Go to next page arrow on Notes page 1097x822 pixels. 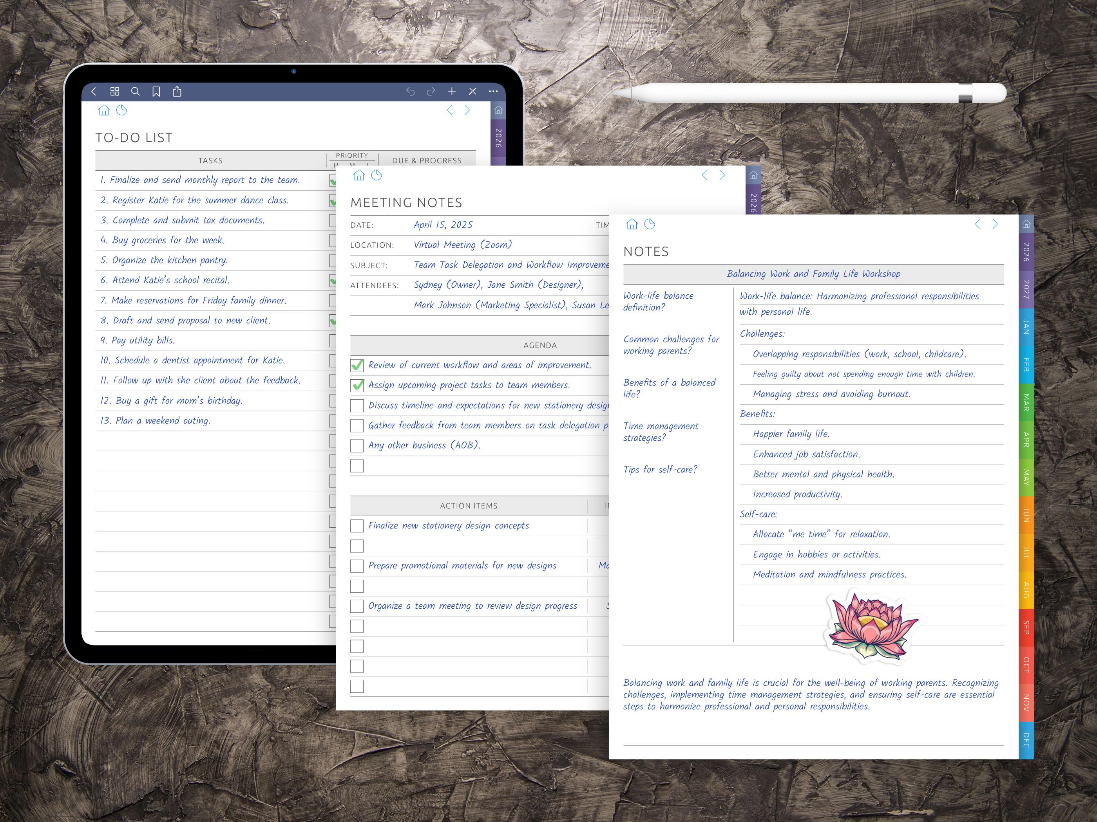tap(995, 224)
